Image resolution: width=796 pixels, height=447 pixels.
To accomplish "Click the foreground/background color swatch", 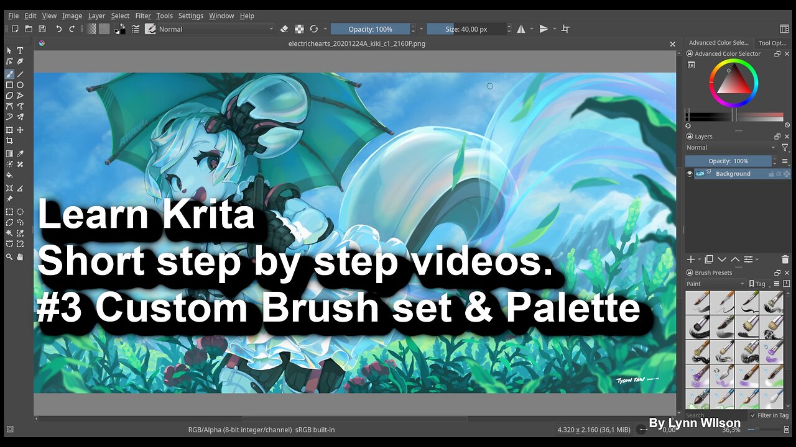I will 121,29.
